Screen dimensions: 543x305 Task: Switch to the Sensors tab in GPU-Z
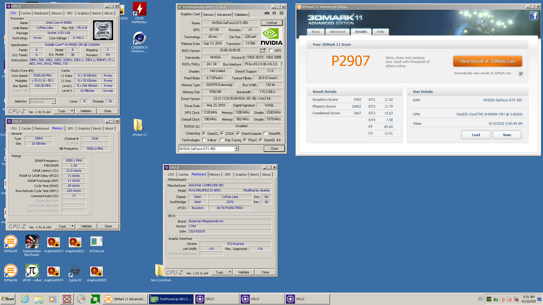(208, 15)
